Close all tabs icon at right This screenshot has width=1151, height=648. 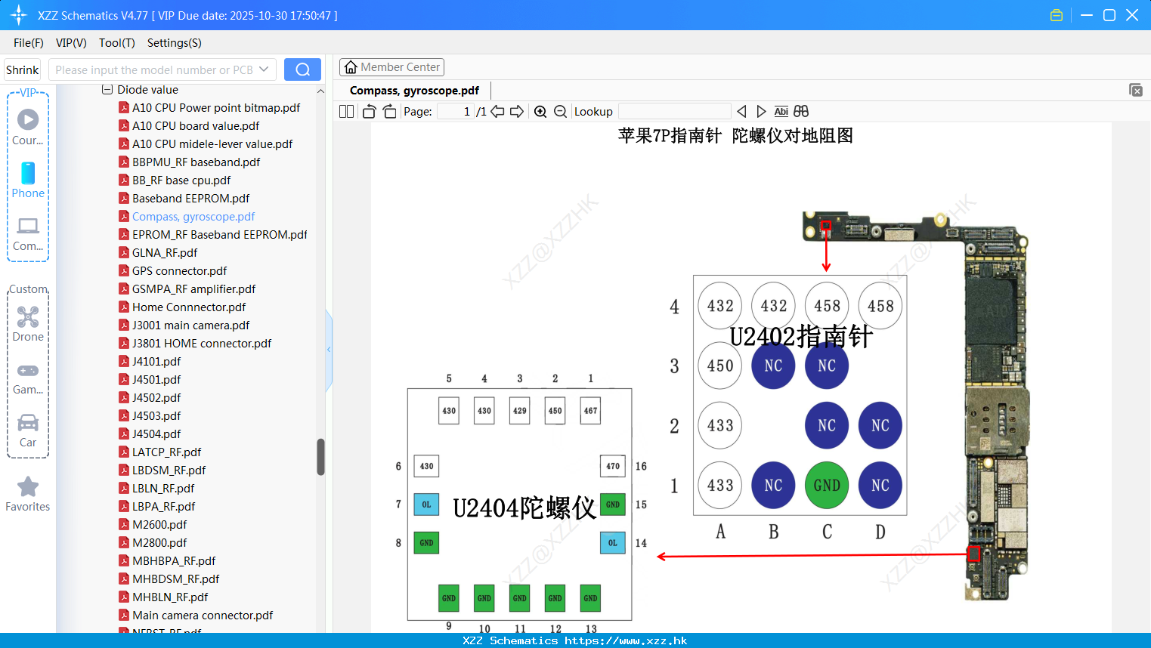(1135, 90)
